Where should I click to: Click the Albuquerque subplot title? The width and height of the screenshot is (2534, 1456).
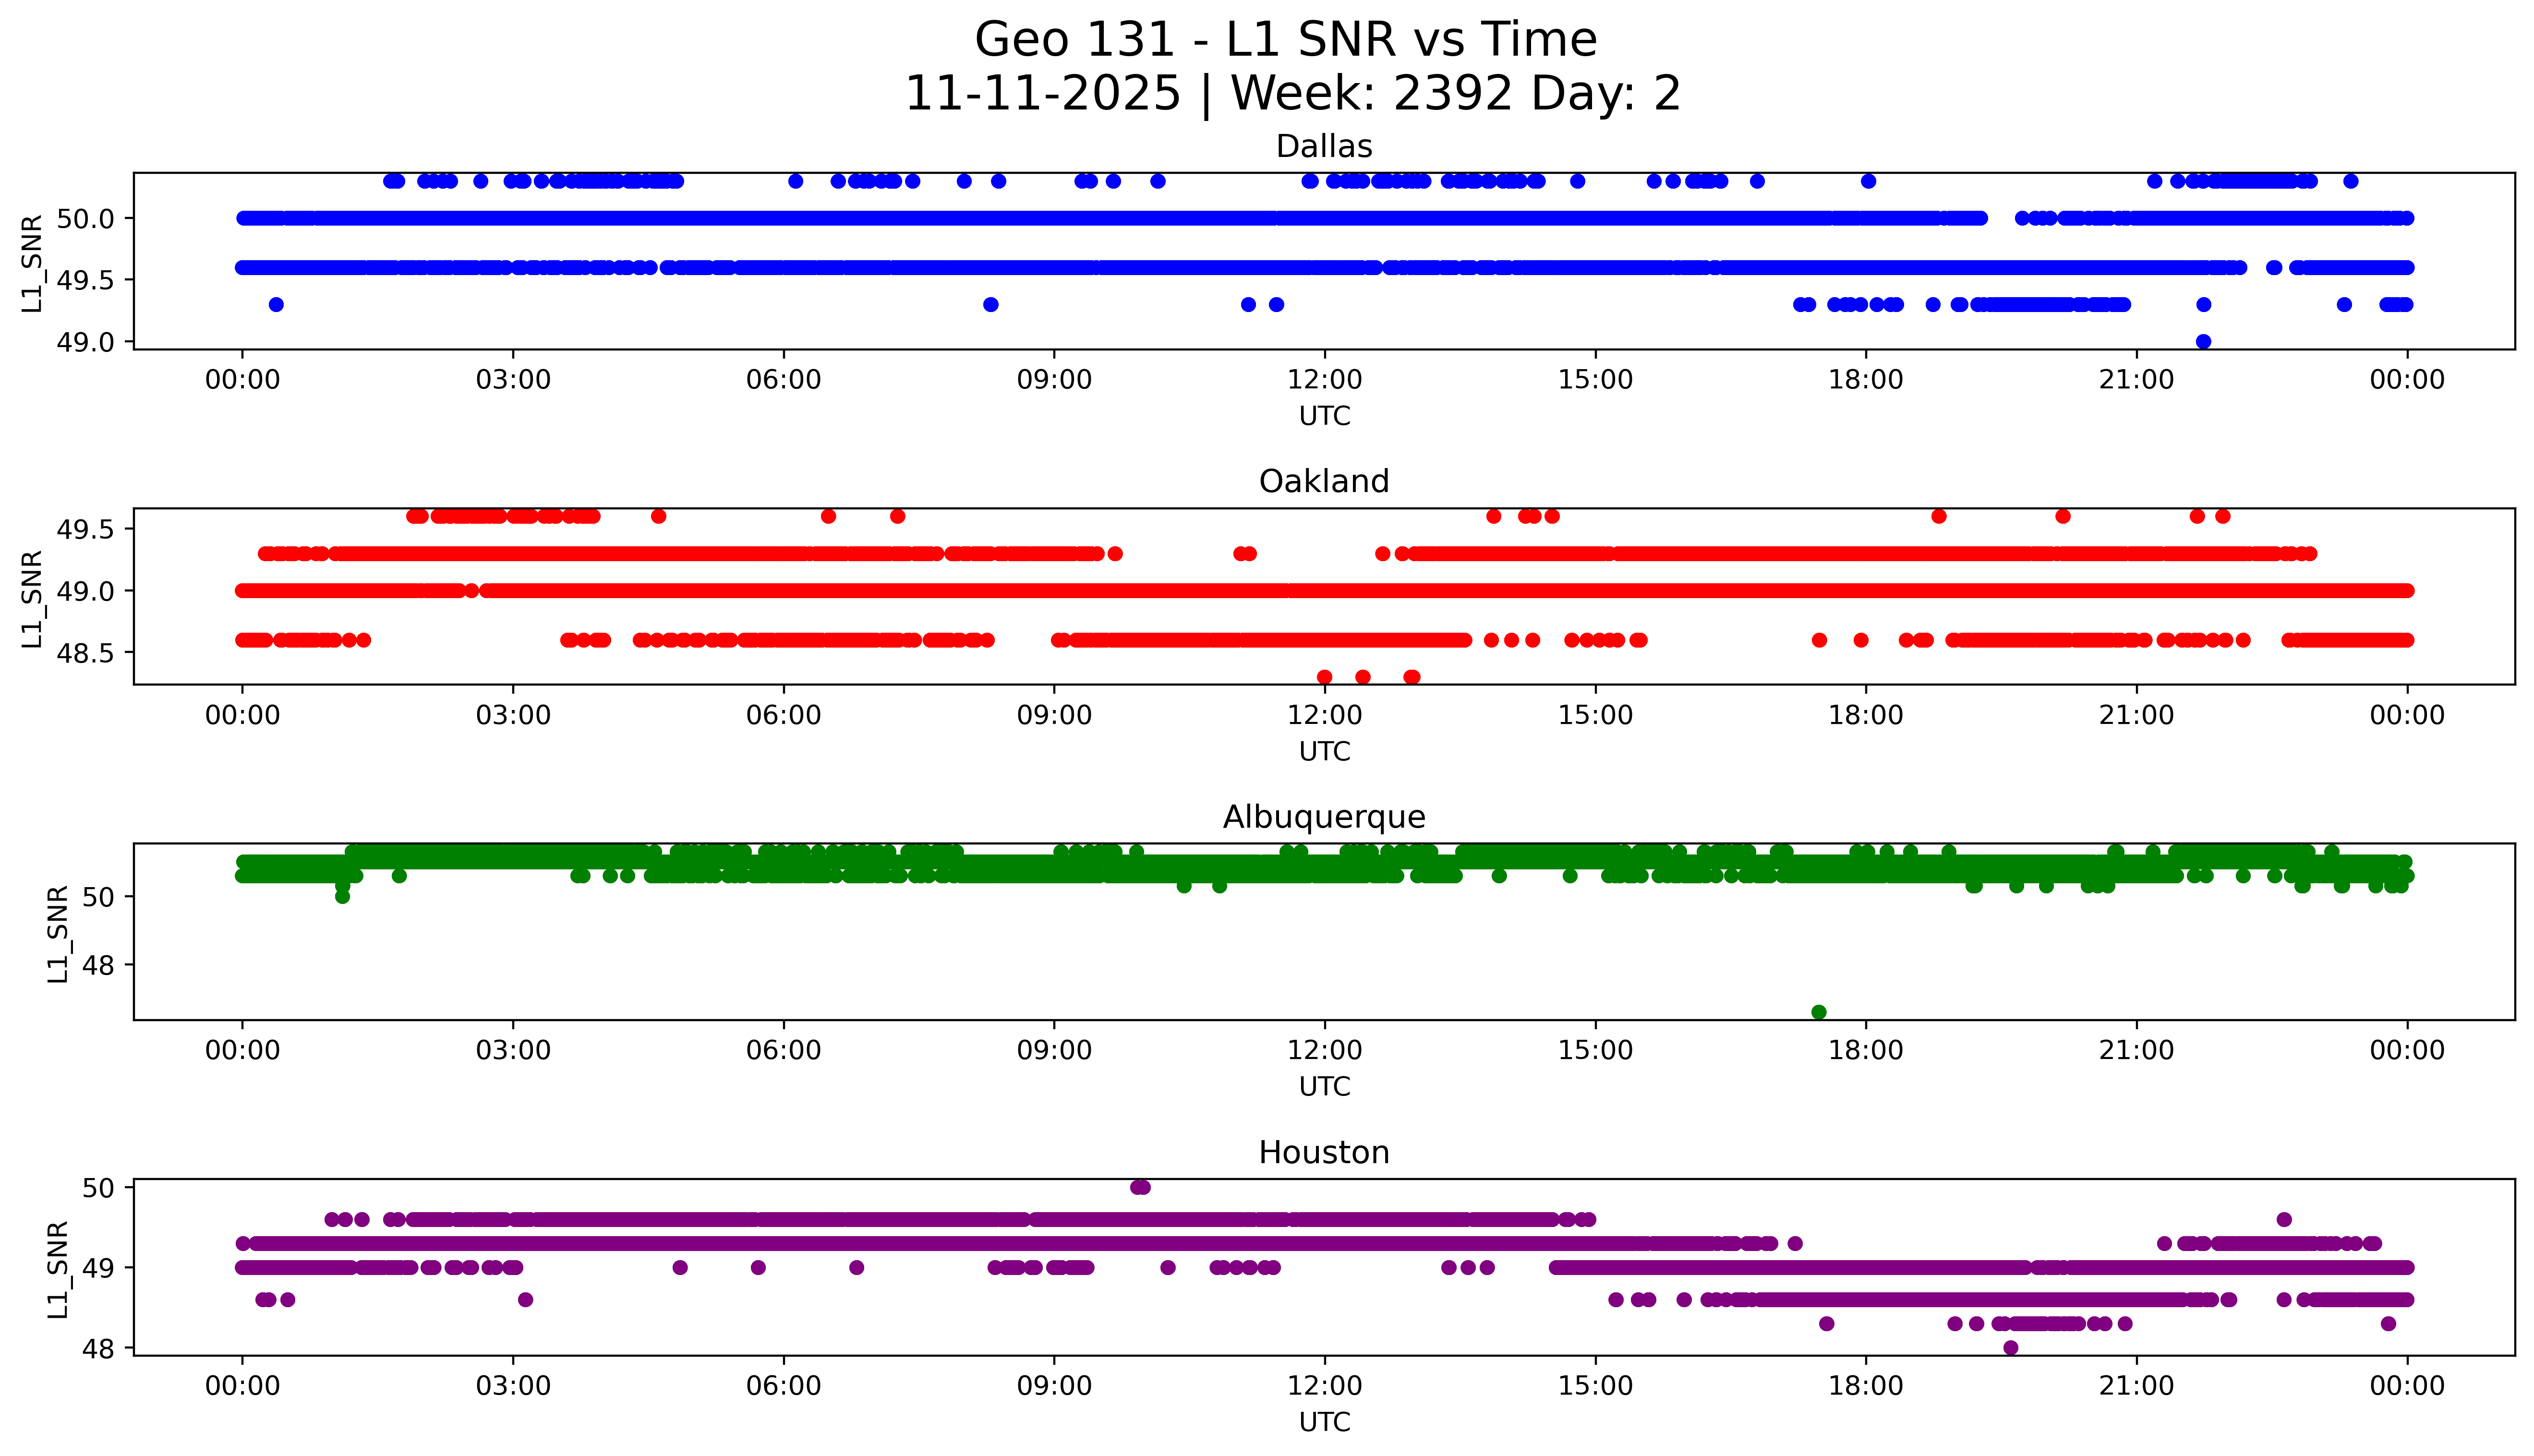pyautogui.click(x=1324, y=817)
